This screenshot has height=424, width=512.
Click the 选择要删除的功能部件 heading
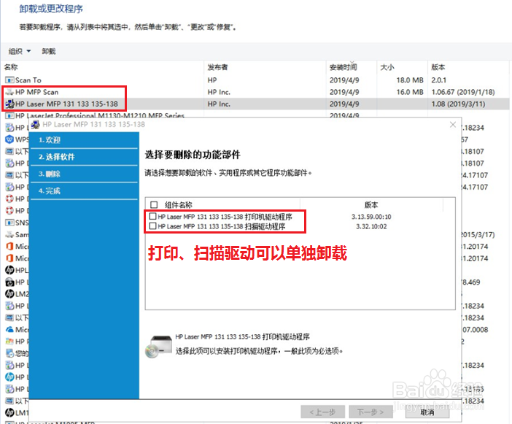193,155
